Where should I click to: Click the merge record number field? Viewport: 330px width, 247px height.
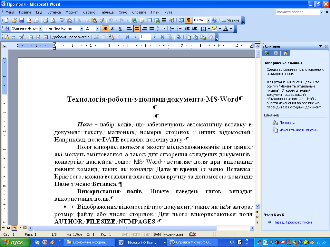click(145, 37)
